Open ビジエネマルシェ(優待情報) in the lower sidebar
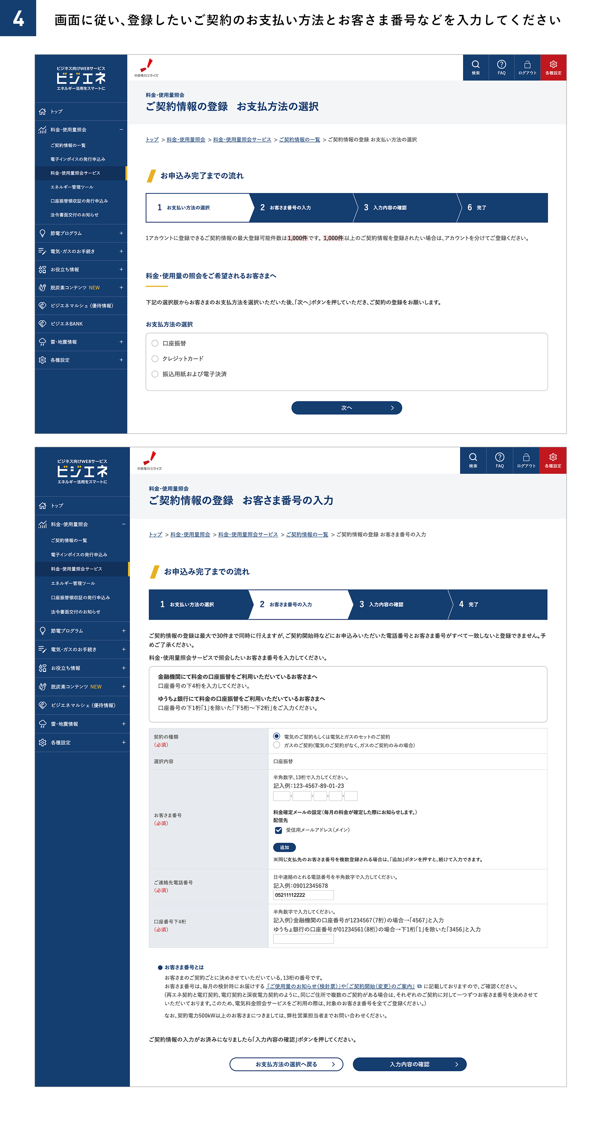 [82, 705]
